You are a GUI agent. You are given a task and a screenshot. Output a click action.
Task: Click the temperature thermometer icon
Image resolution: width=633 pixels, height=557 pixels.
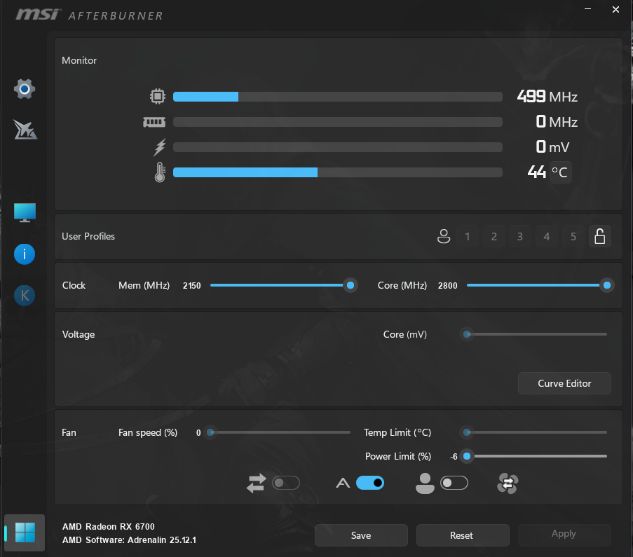point(160,172)
